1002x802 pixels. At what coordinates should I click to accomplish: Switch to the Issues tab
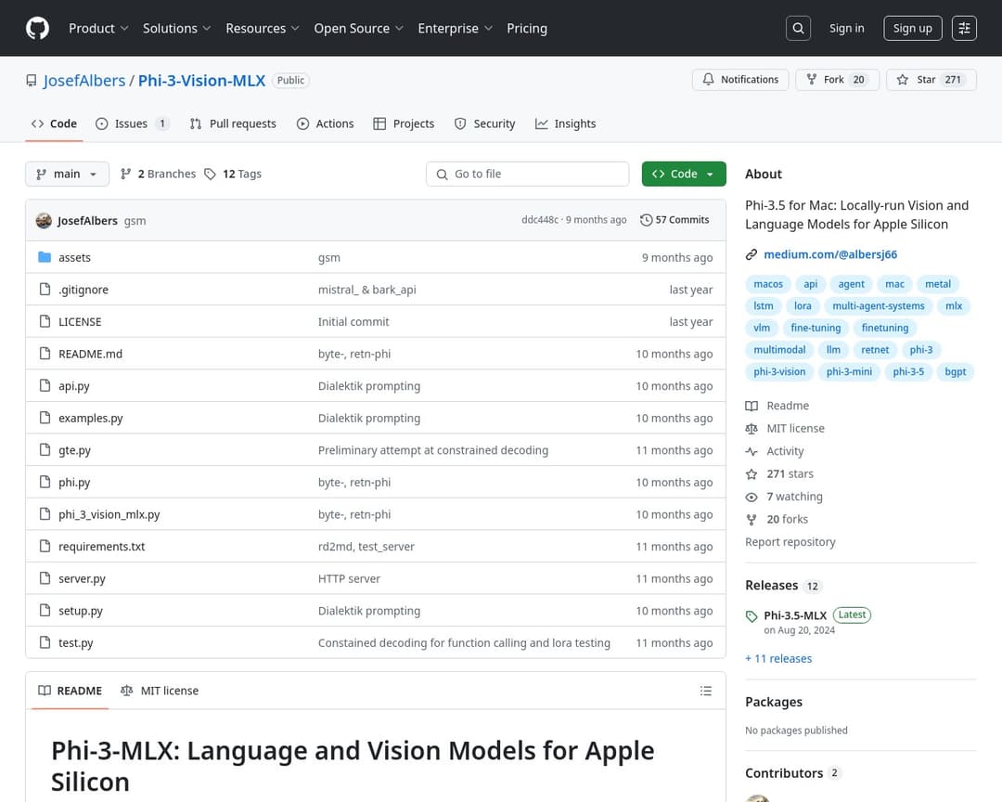point(133,124)
